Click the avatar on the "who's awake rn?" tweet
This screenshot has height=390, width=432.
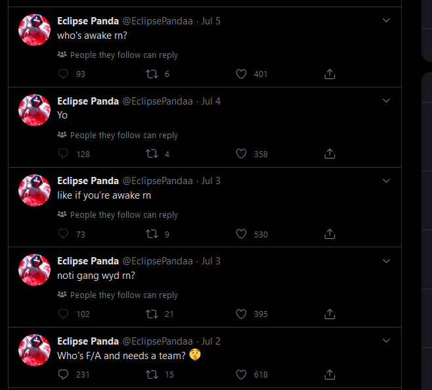point(35,30)
